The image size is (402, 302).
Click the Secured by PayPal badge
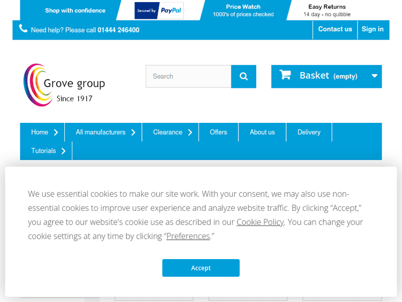(x=159, y=11)
